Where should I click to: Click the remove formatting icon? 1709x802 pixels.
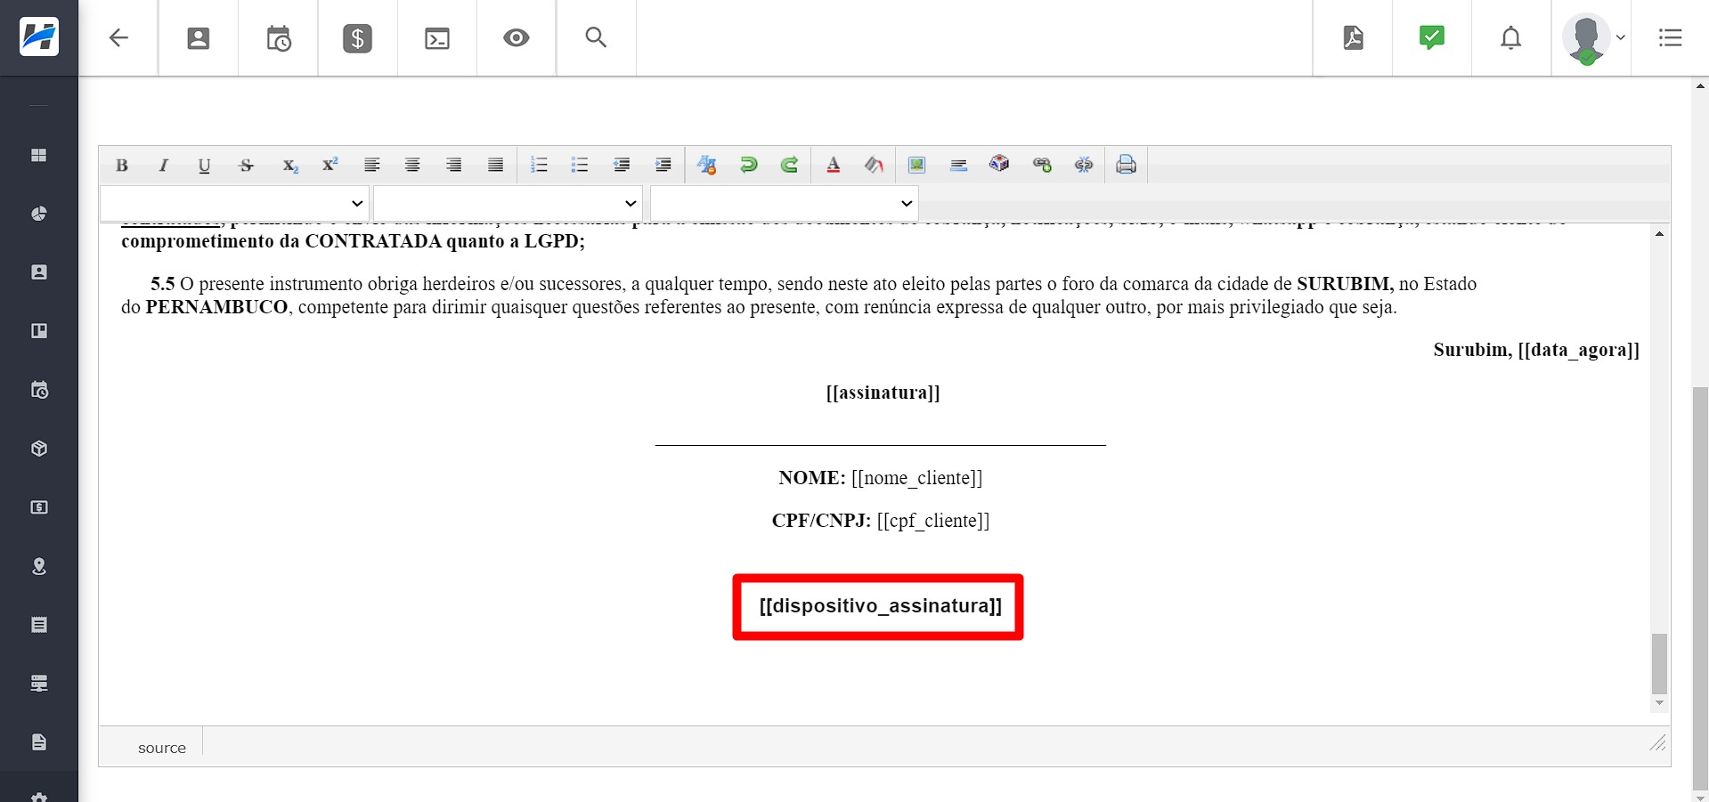pyautogui.click(x=707, y=166)
